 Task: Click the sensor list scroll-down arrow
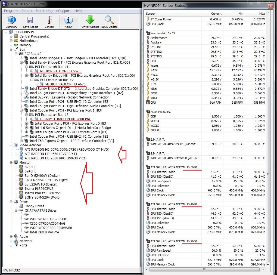[x=268, y=265]
